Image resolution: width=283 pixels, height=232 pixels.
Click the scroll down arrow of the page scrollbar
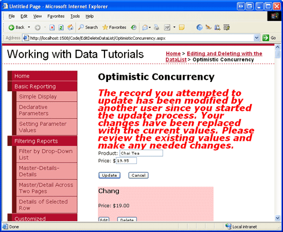(x=277, y=218)
